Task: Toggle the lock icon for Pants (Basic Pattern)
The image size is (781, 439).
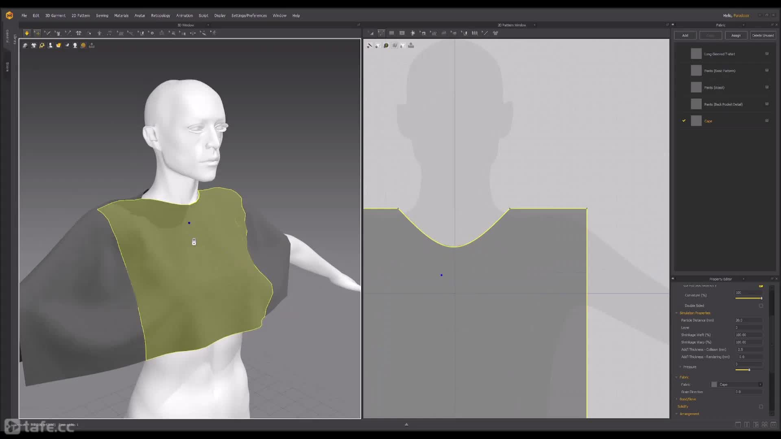Action: point(767,70)
